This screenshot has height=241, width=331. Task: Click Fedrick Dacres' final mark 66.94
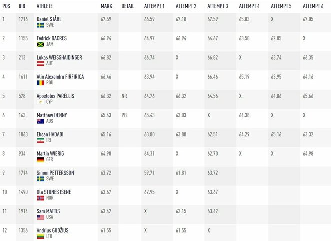(106, 38)
